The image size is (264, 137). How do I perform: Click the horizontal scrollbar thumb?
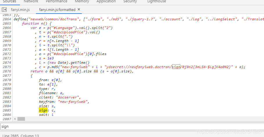pyautogui.click(x=21, y=119)
